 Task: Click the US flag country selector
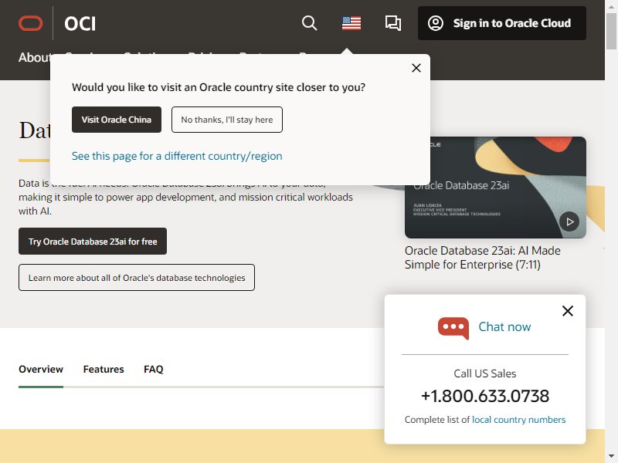pos(351,23)
